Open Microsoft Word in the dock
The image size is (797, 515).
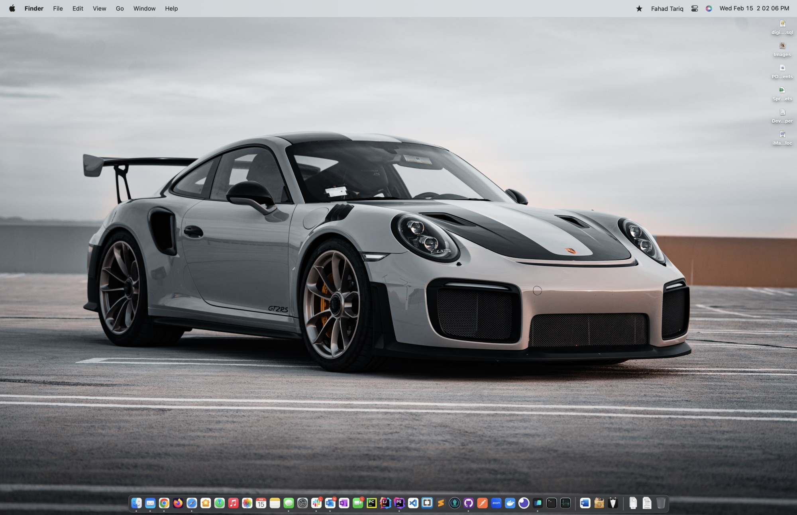tap(585, 503)
